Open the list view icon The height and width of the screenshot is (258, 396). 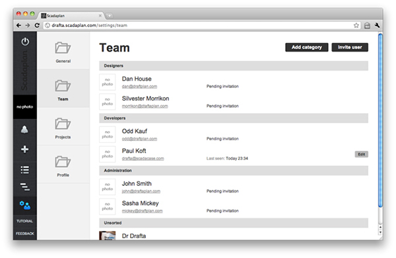point(25,169)
